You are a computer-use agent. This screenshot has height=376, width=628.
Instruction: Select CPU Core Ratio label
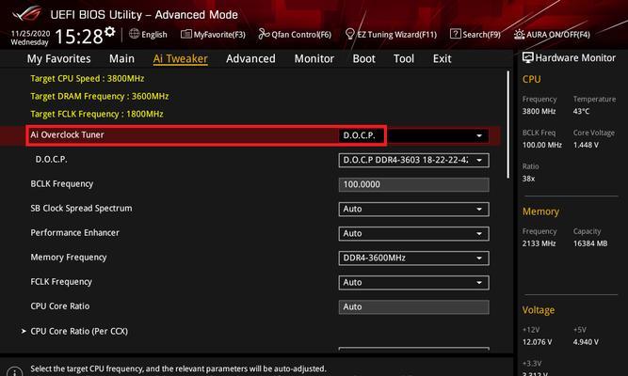[x=60, y=306]
